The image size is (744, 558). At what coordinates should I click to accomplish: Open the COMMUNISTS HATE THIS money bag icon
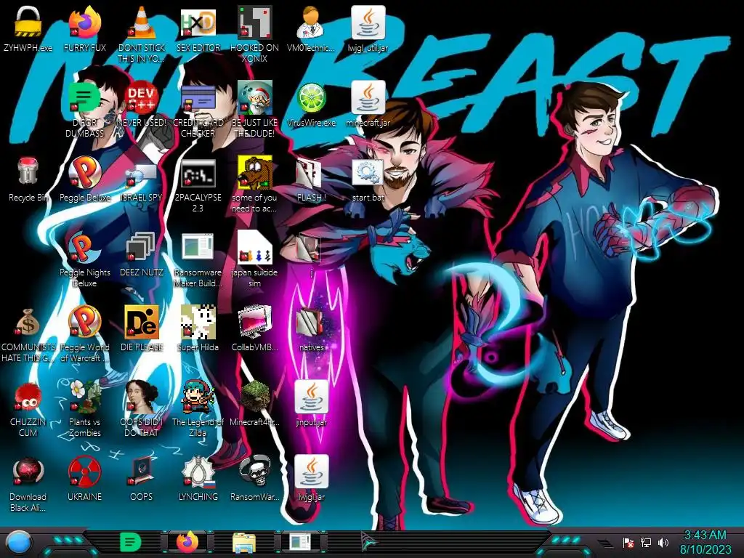28,323
